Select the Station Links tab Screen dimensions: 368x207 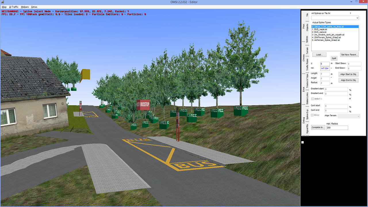tap(307, 98)
